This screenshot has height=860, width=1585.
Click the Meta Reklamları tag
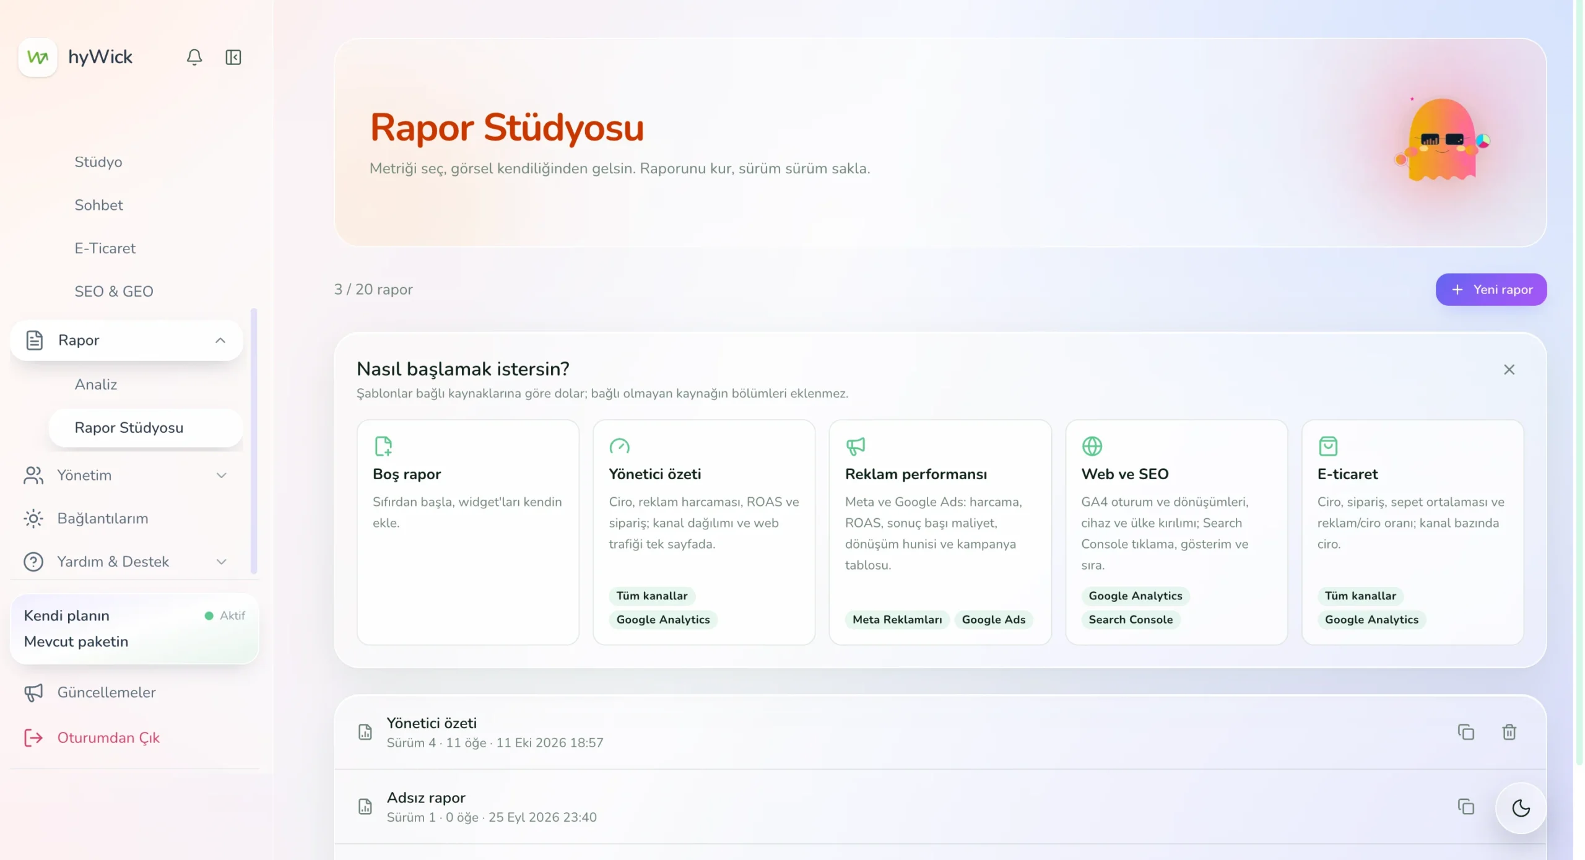[x=897, y=619]
